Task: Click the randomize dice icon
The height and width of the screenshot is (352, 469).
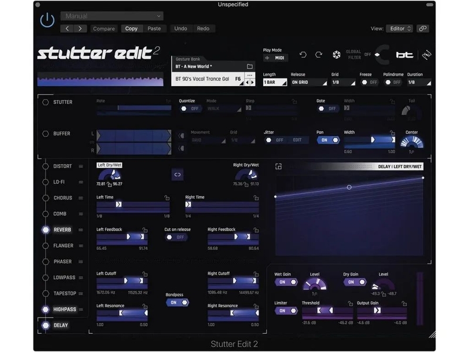Action: [x=337, y=55]
